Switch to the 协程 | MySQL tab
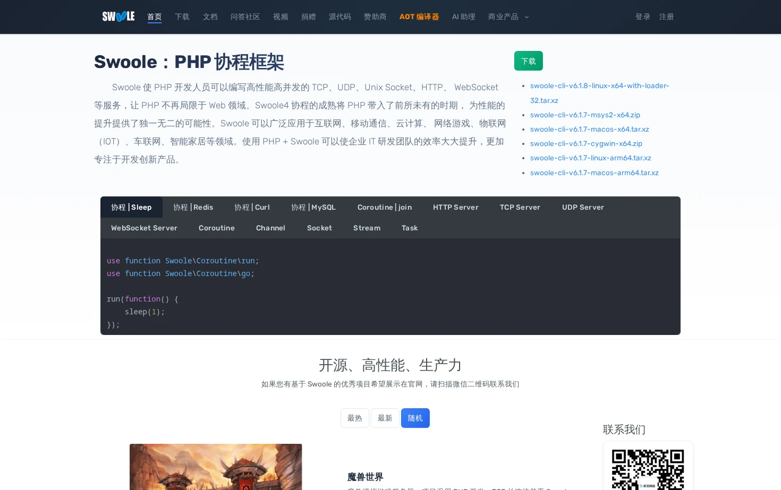Viewport: 781px width, 490px height. tap(313, 207)
